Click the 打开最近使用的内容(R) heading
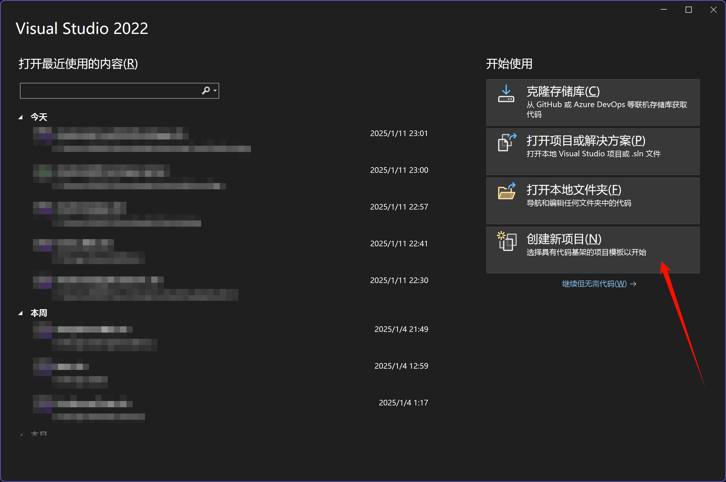 click(x=78, y=64)
